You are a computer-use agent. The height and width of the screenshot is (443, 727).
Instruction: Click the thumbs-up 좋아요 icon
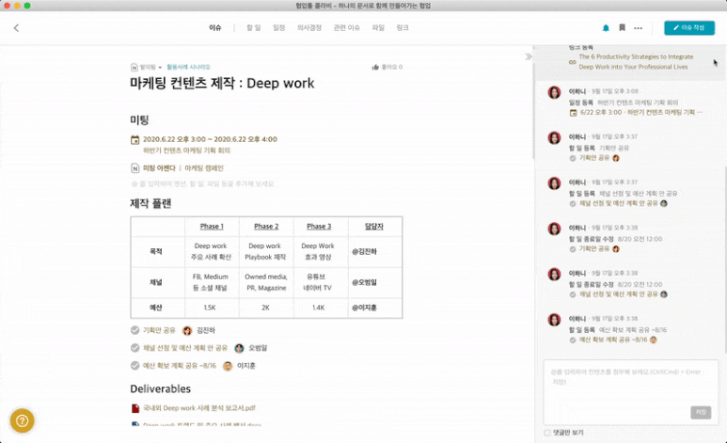[x=375, y=68]
